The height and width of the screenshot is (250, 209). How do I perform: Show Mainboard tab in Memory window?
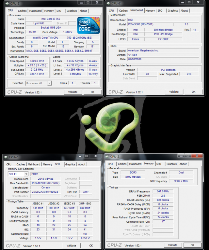135,164
